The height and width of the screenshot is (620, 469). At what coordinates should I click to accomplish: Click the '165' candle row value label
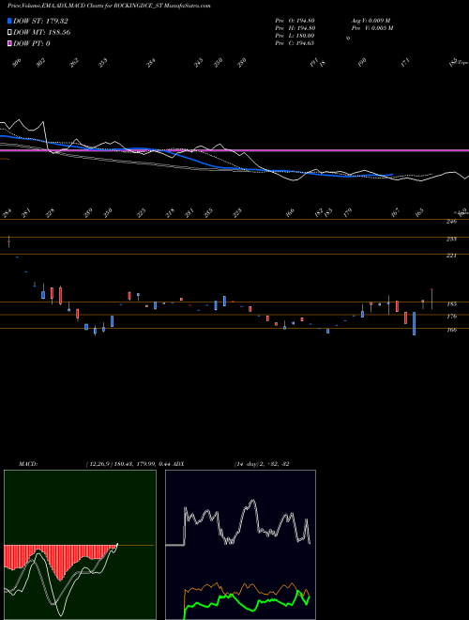point(419,212)
